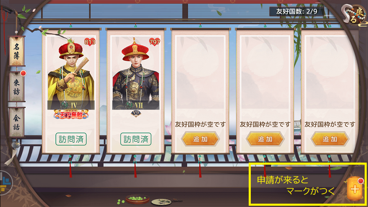The image size is (368, 207).
Task: Open the 名簿 tab
Action: 16,51
